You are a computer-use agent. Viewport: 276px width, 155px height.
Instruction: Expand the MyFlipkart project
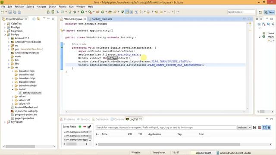click(5, 122)
